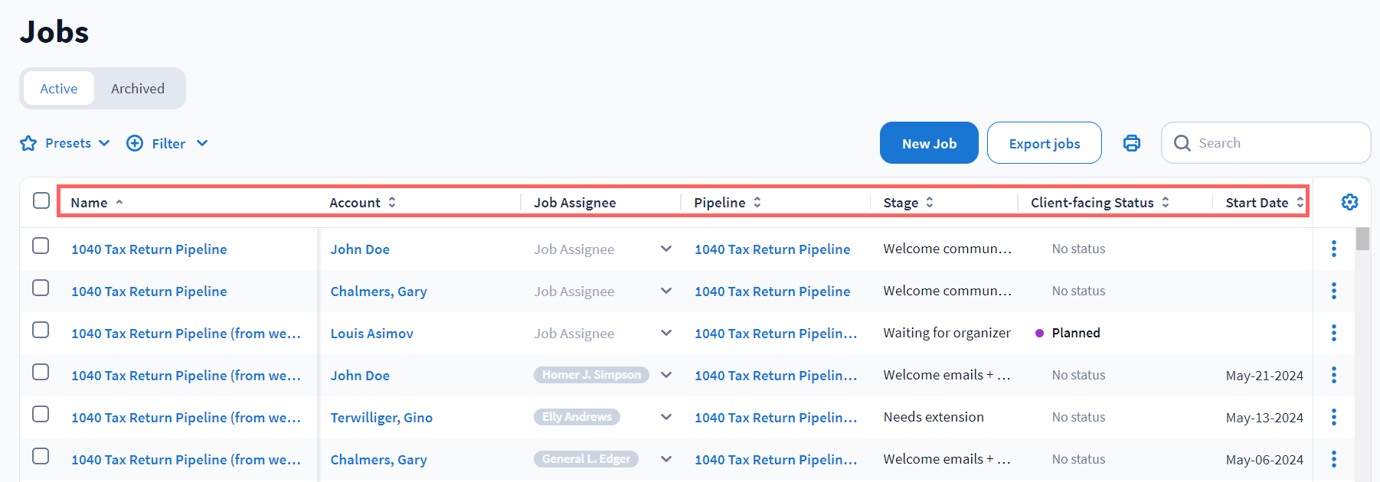This screenshot has width=1380, height=482.
Task: Click the table vertical scrollbar thumb
Action: (1362, 239)
